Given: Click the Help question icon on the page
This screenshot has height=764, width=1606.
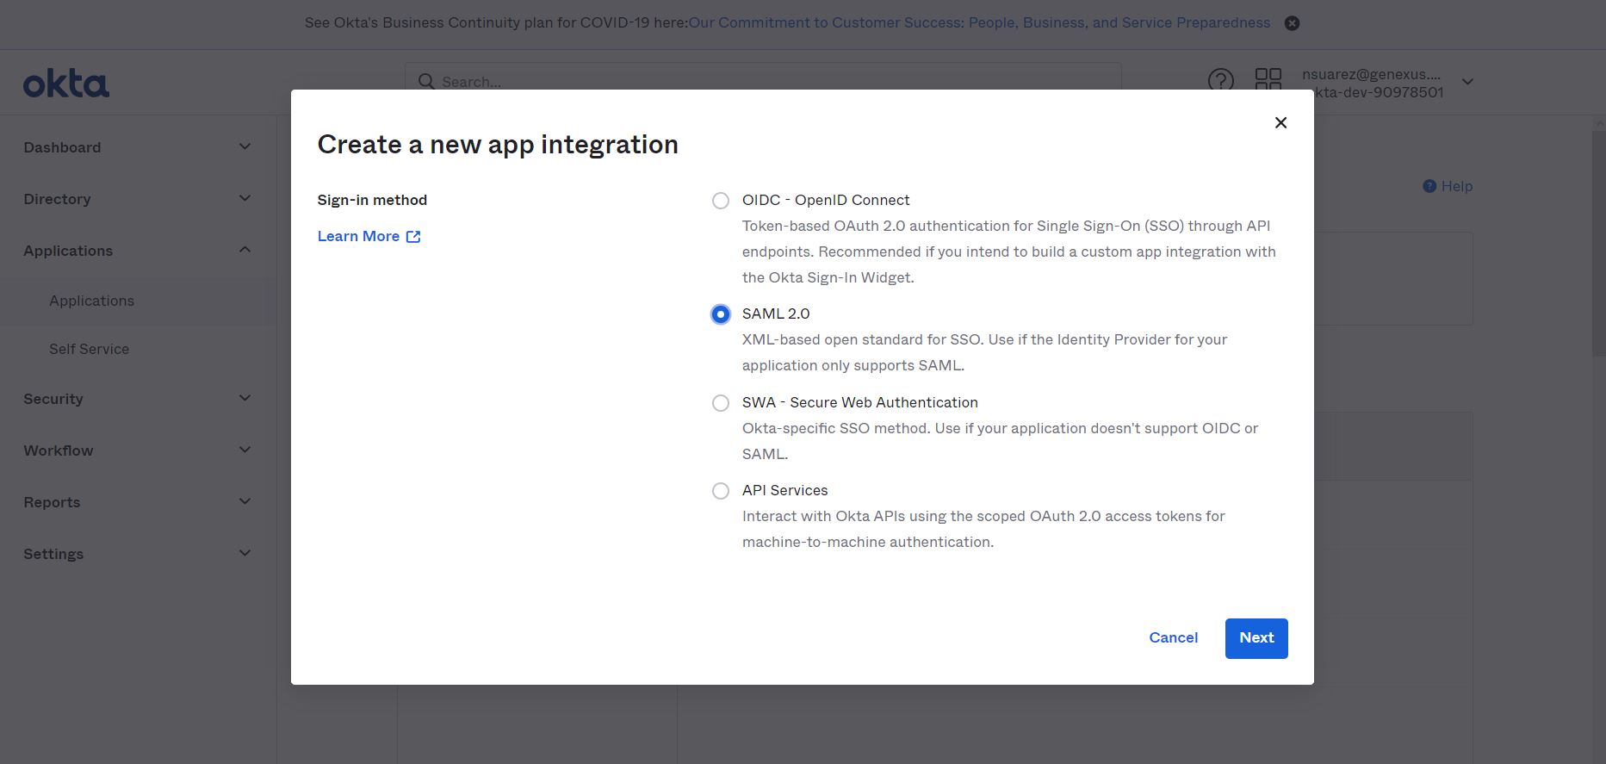Looking at the screenshot, I should (x=1429, y=186).
